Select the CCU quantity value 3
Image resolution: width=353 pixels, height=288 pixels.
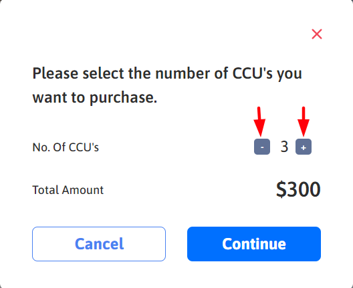(x=284, y=147)
